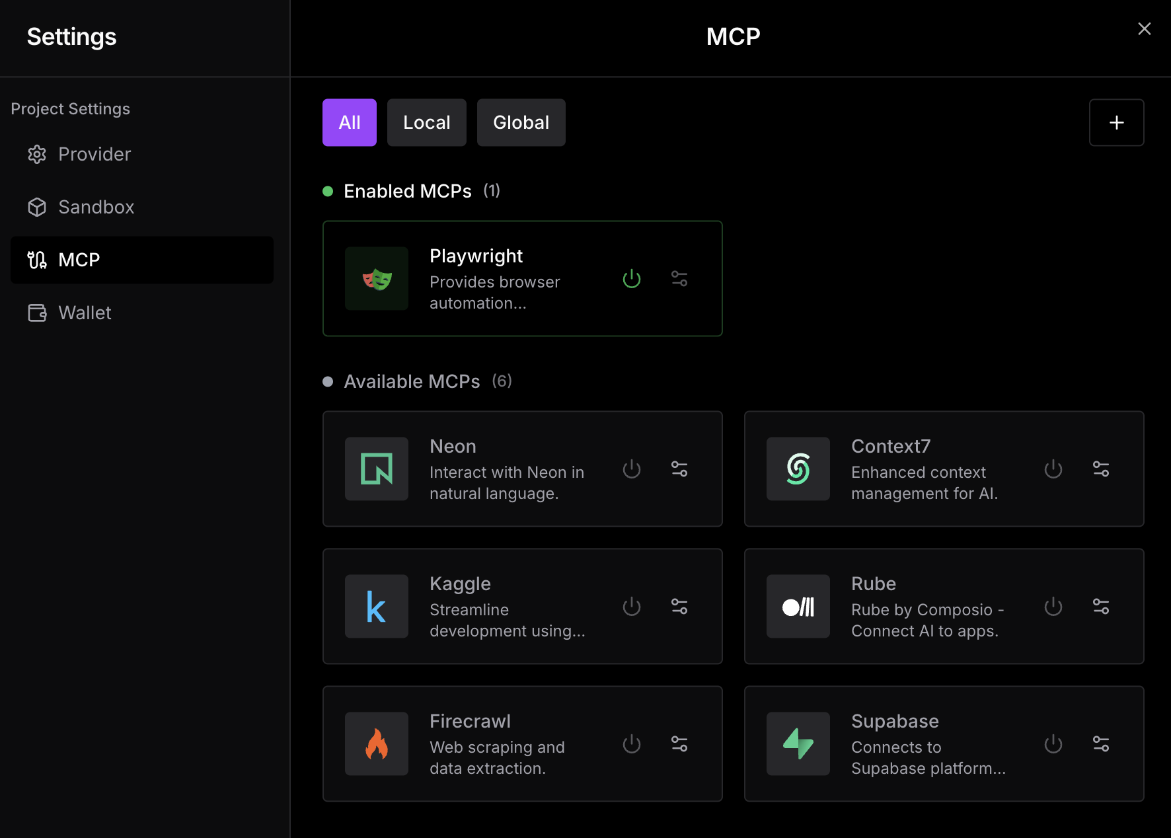Select the Global filter tab
The image size is (1171, 838).
[x=521, y=123]
